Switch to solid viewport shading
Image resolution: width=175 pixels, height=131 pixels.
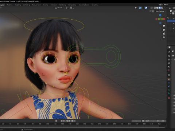pos(157,8)
